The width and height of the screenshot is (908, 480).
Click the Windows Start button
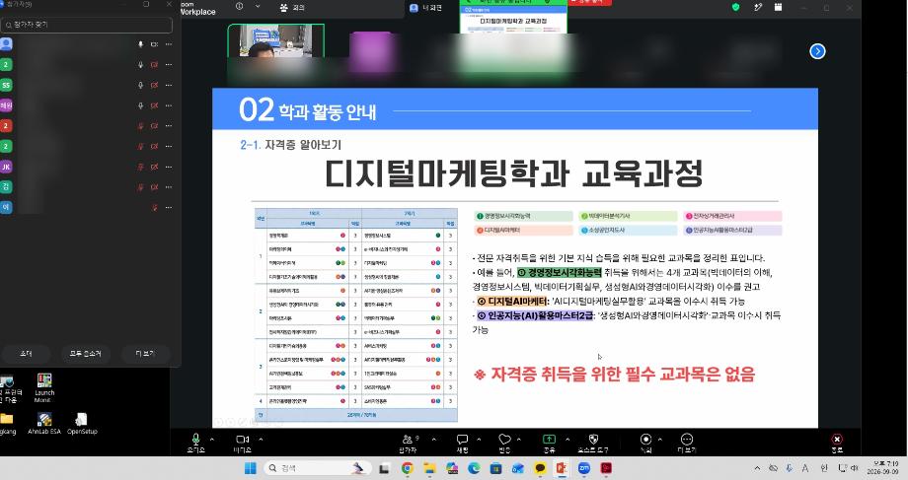tap(250, 468)
